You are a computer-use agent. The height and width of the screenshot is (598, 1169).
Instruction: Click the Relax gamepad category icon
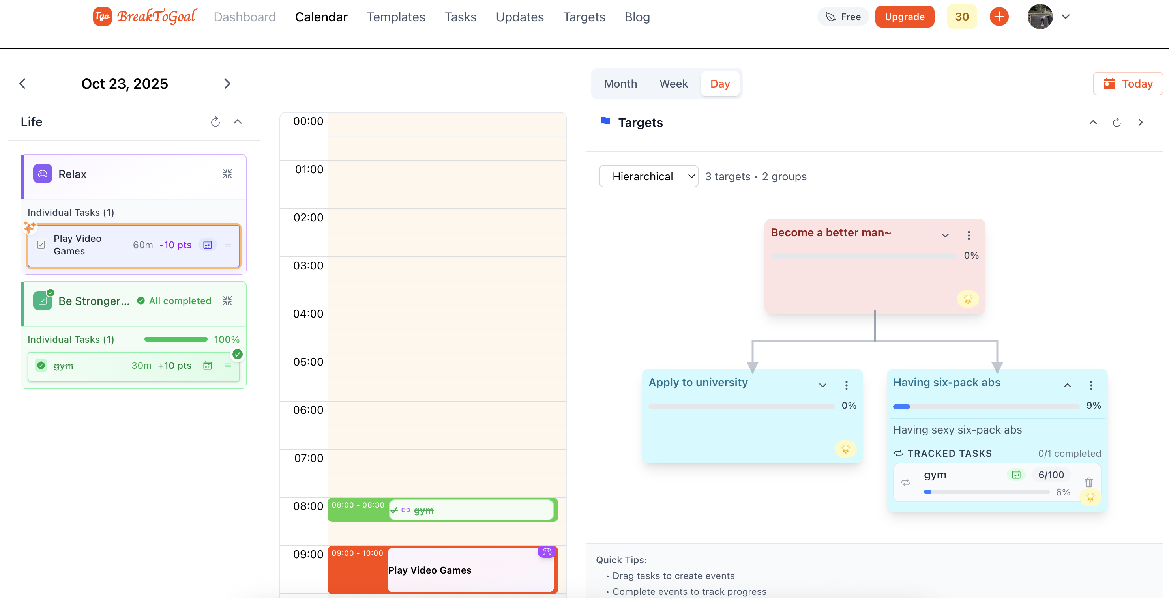pos(42,174)
